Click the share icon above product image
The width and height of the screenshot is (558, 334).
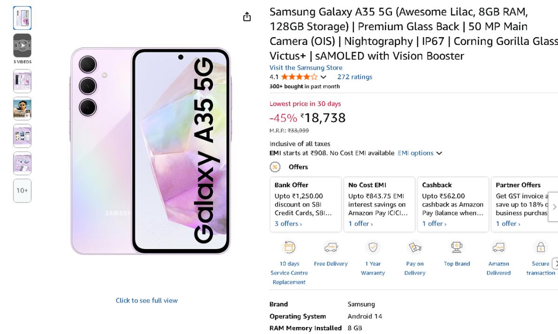[x=247, y=17]
